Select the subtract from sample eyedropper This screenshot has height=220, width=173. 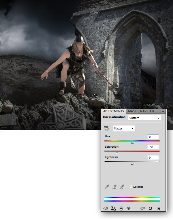pyautogui.click(x=122, y=187)
